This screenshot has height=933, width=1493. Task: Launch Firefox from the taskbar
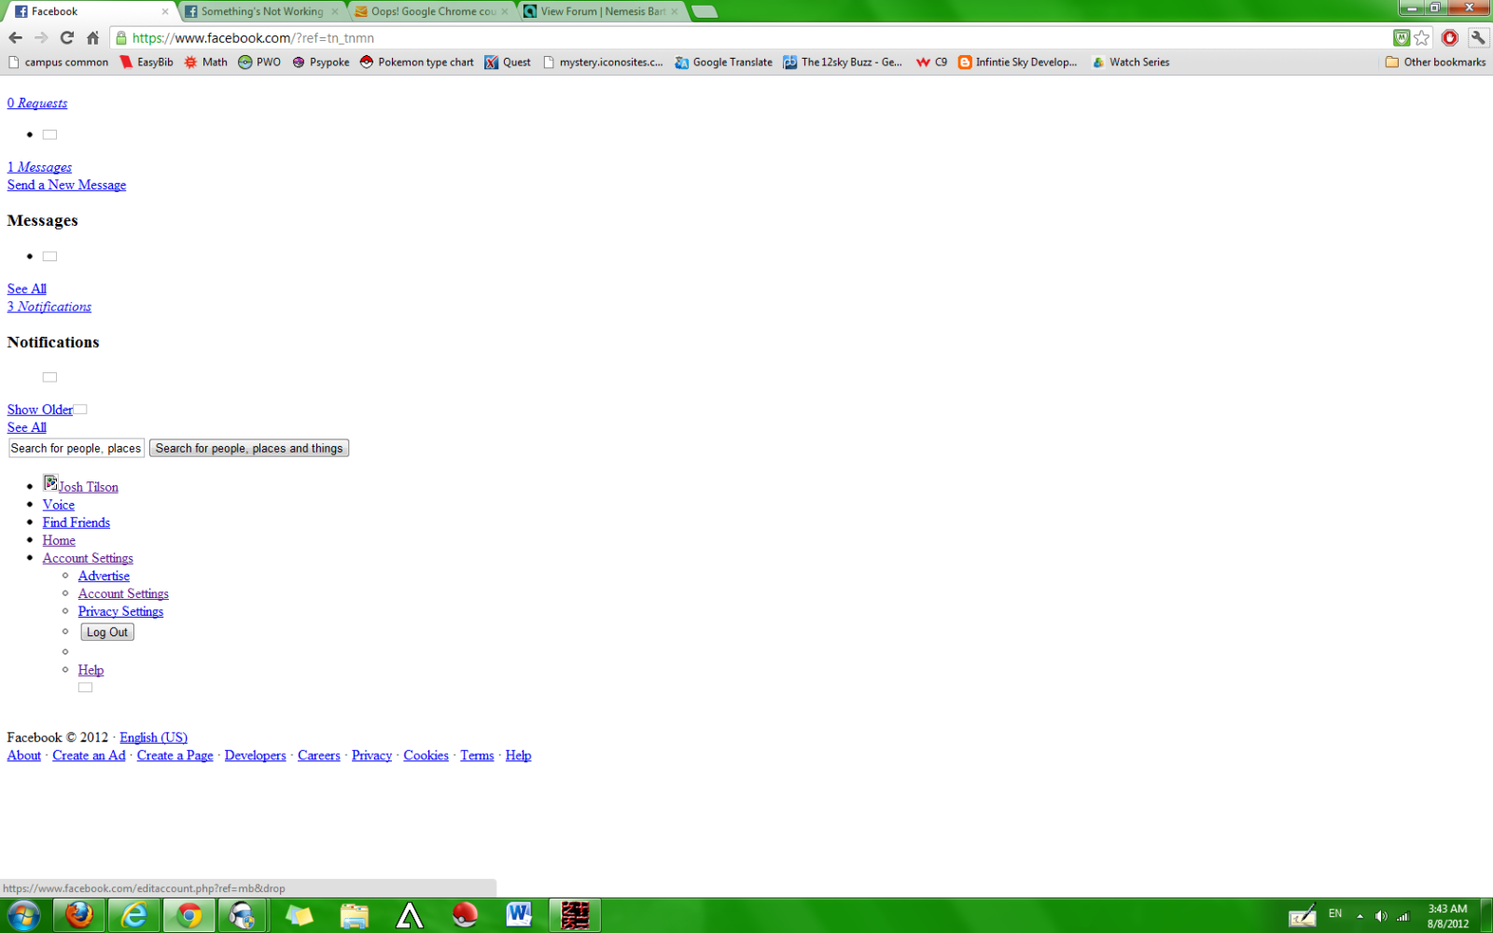coord(78,915)
